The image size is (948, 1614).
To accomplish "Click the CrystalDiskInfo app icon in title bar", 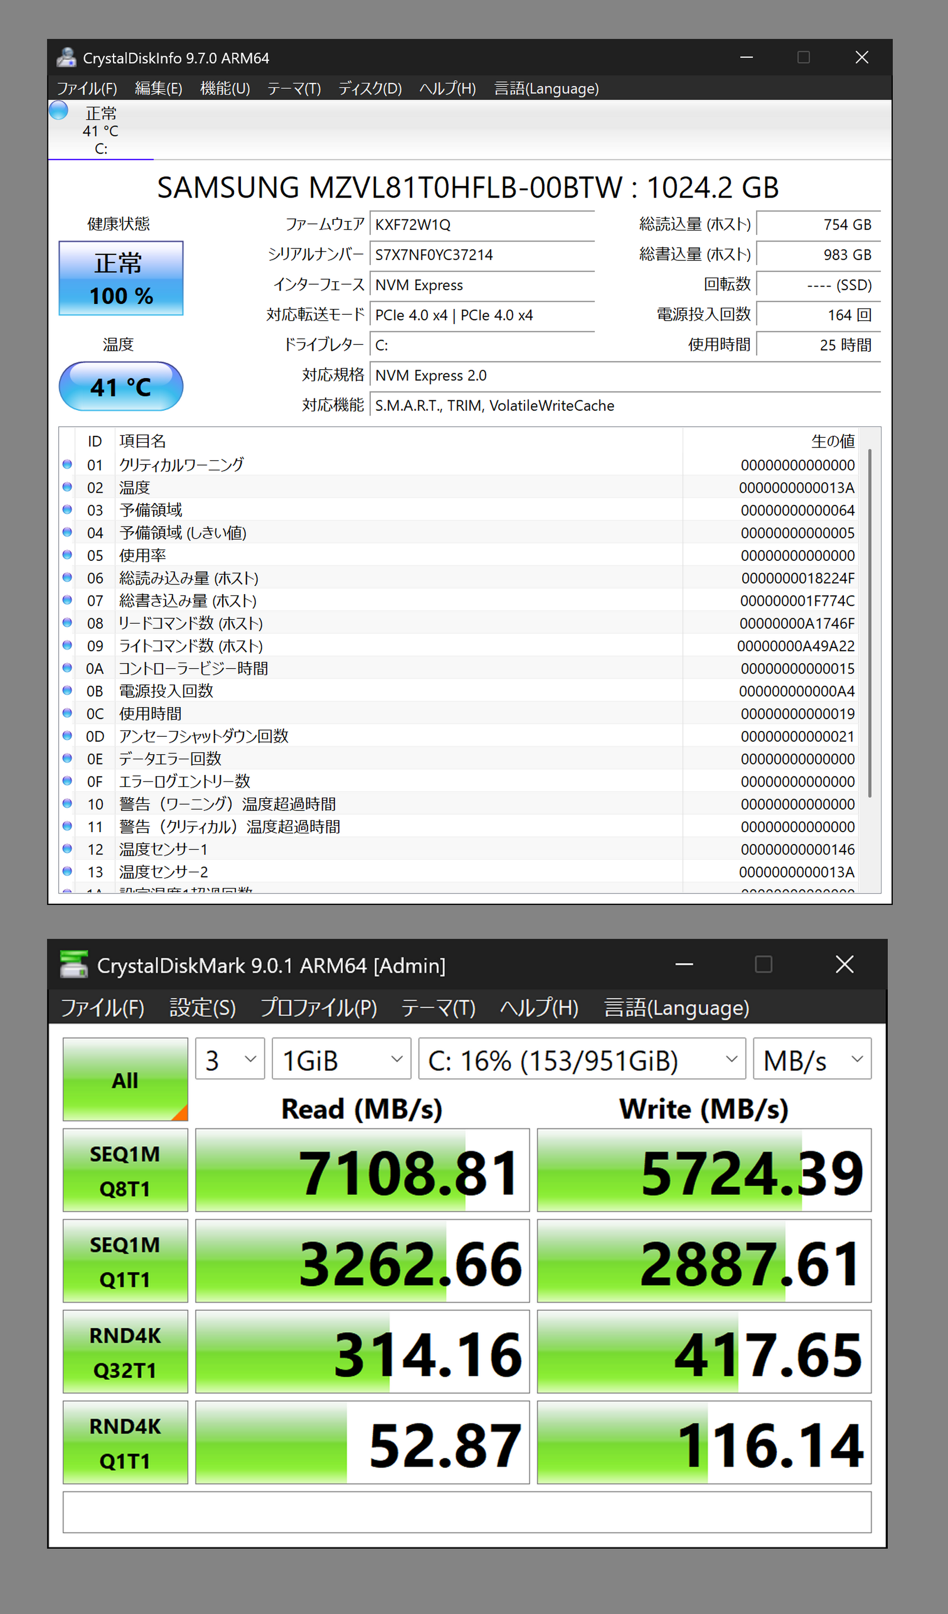I will 66,58.
